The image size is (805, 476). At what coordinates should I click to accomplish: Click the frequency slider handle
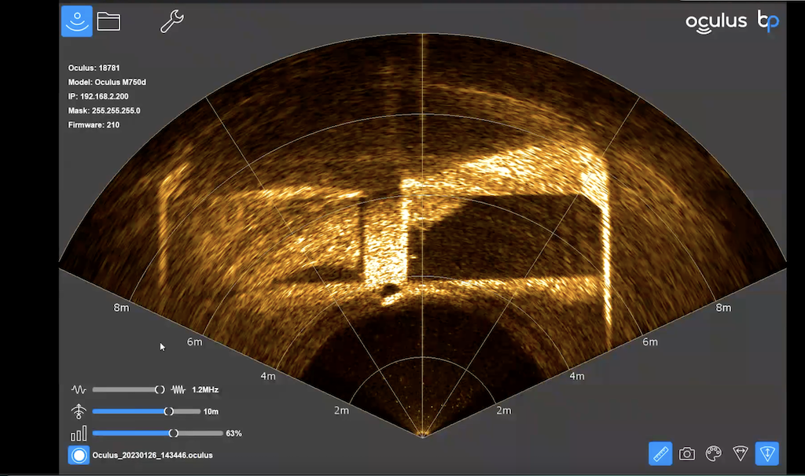tap(160, 389)
